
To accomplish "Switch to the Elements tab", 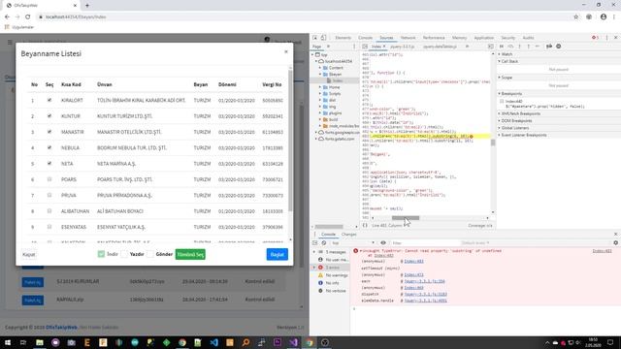I will point(343,38).
